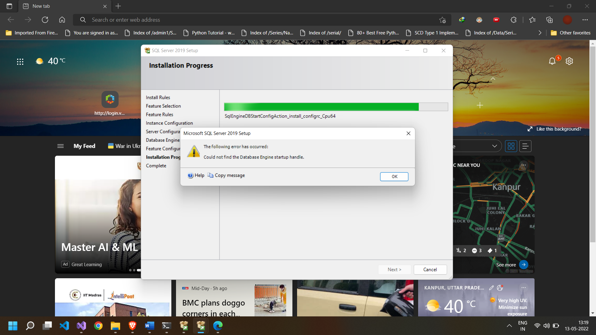Click the SQL Server Setup icon in the taskbar

click(x=200, y=326)
